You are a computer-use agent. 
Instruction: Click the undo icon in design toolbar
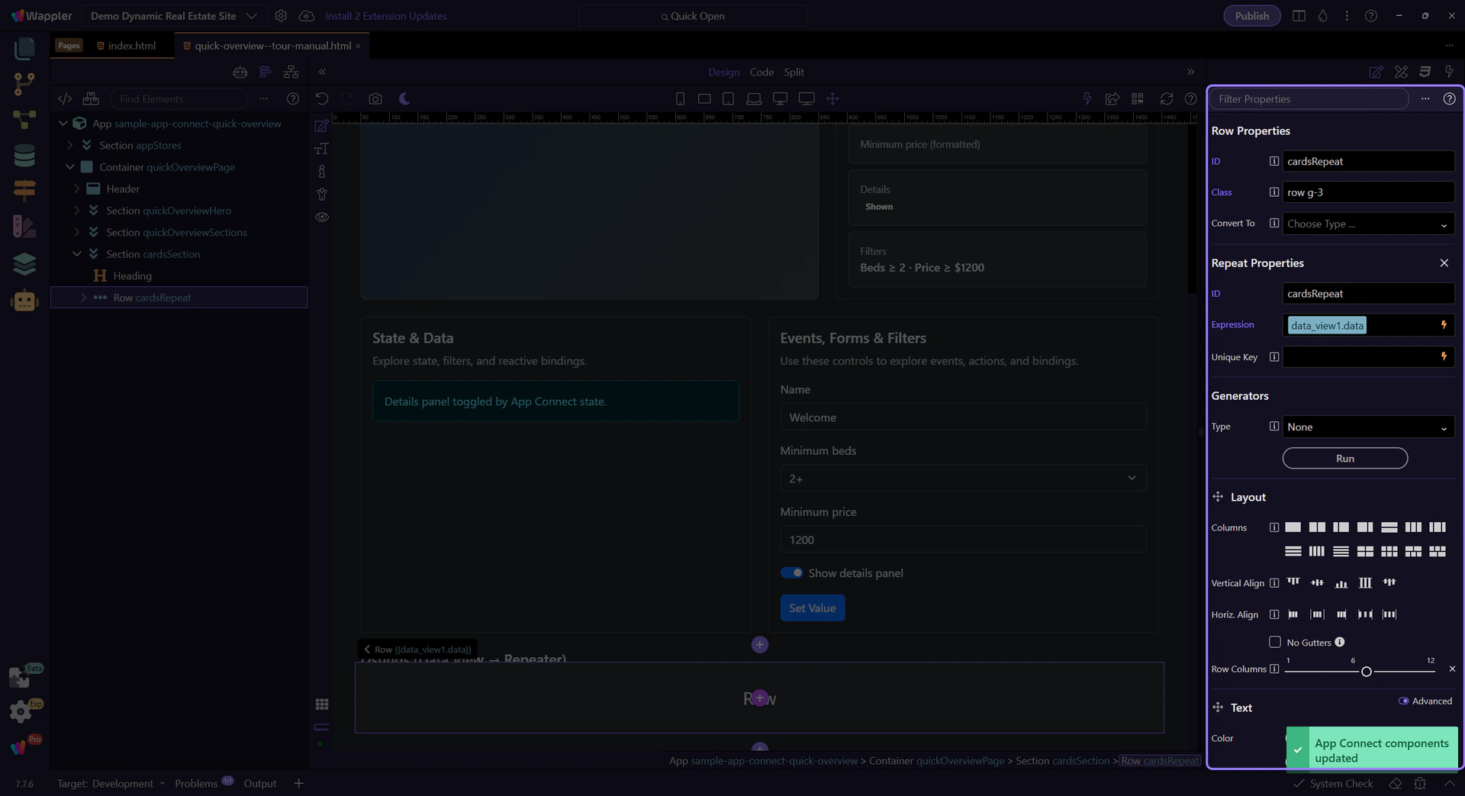click(322, 98)
